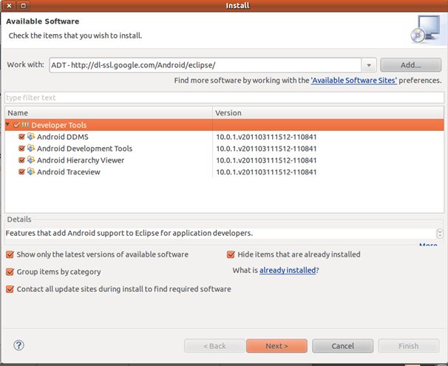Screen dimensions: 448x366
Task: Uncheck the Developer Tools category checkbox
Action: click(16, 125)
